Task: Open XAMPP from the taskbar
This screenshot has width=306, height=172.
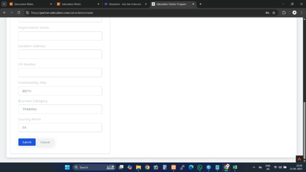Action: click(174, 167)
